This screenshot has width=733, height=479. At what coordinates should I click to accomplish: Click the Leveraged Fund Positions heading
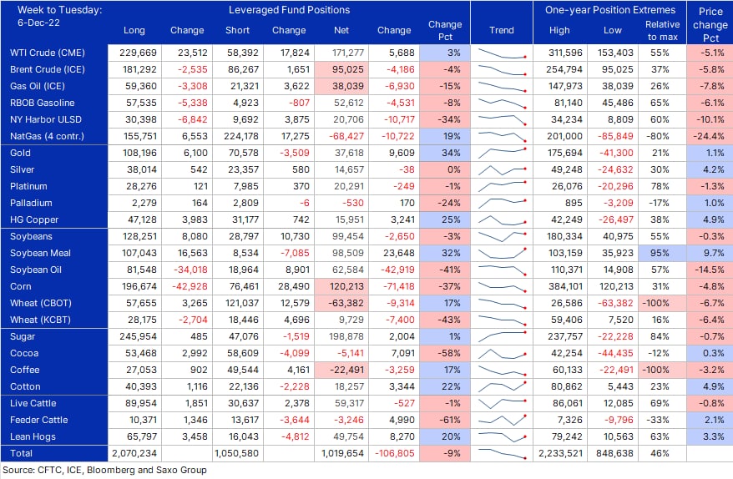click(x=290, y=10)
